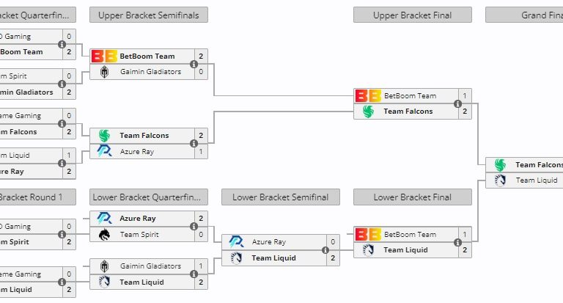Select the Lower Bracket Quarterfinals header
The image size is (563, 303).
point(149,197)
